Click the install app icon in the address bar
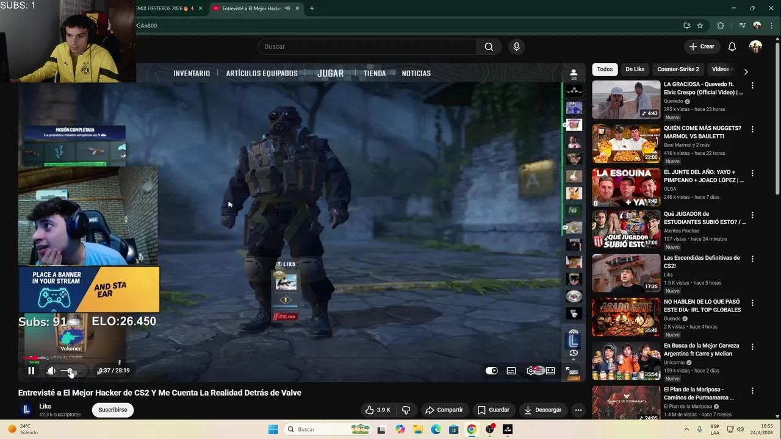The height and width of the screenshot is (439, 781). 686,26
